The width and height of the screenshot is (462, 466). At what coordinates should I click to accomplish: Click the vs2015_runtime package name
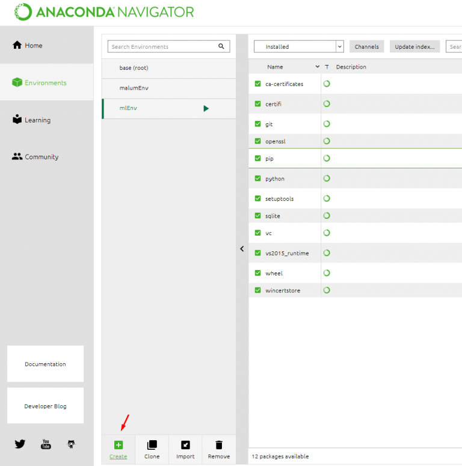click(287, 254)
